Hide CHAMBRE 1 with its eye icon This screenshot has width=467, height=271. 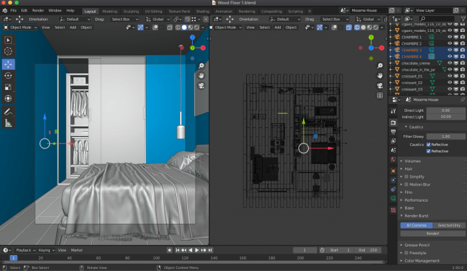tap(450, 37)
